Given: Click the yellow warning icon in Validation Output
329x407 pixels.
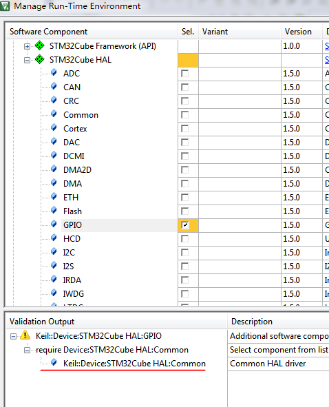Looking at the screenshot, I should 25,335.
